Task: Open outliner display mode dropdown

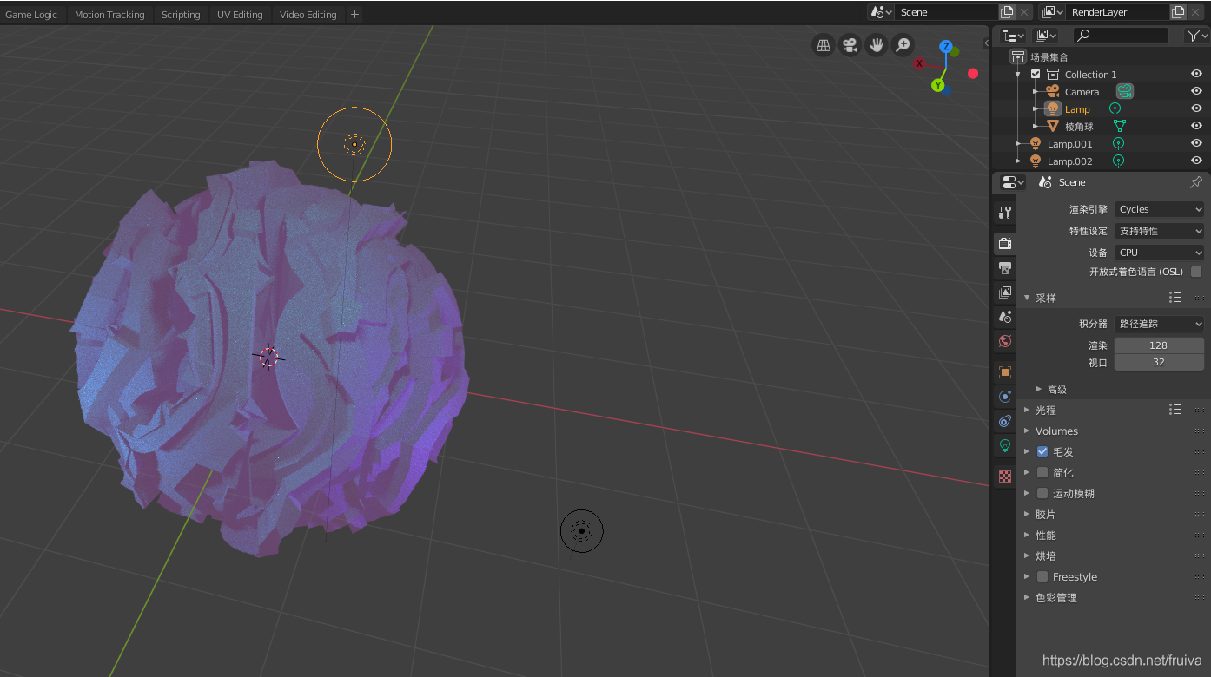Action: 1045,35
